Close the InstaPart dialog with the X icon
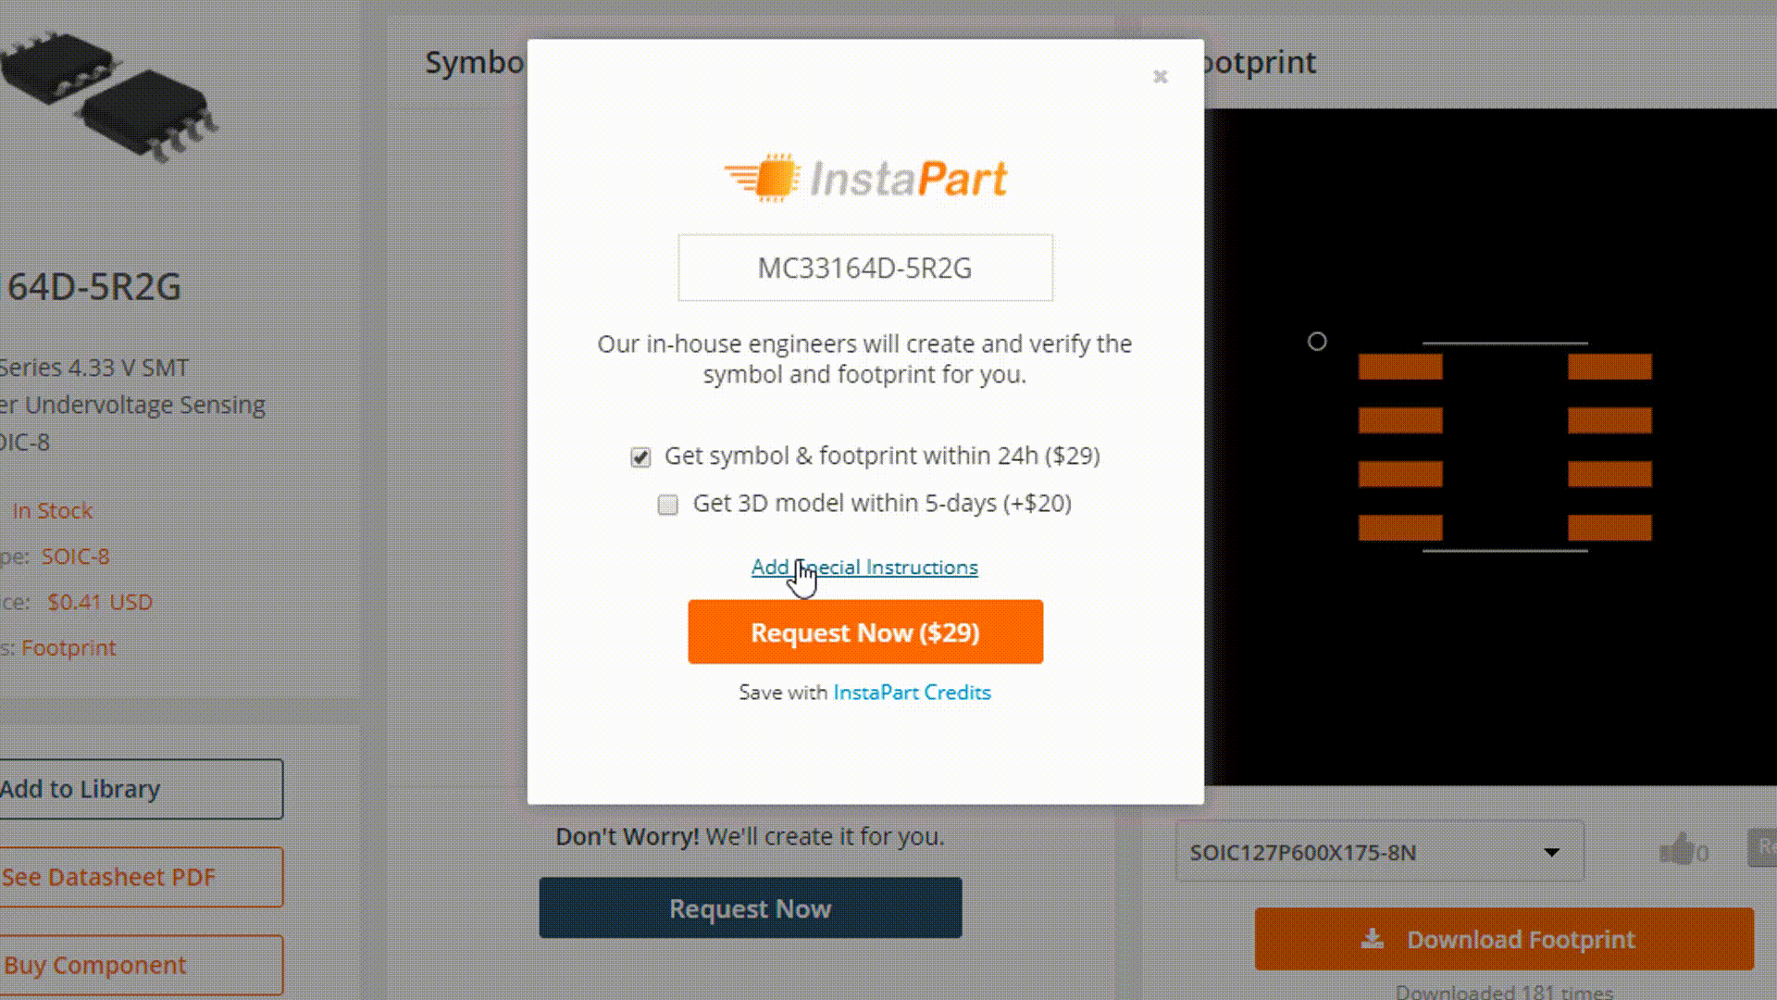1777x1000 pixels. point(1160,77)
